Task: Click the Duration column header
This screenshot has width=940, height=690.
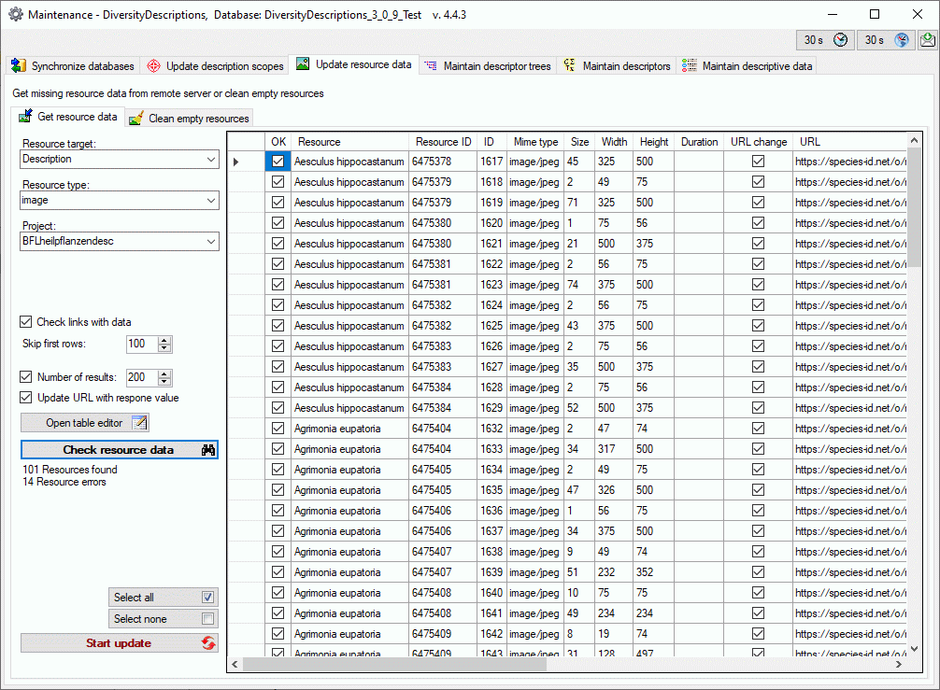Action: point(699,142)
